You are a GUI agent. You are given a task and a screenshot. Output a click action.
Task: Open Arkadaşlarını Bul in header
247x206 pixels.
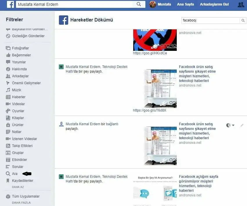(214, 4)
